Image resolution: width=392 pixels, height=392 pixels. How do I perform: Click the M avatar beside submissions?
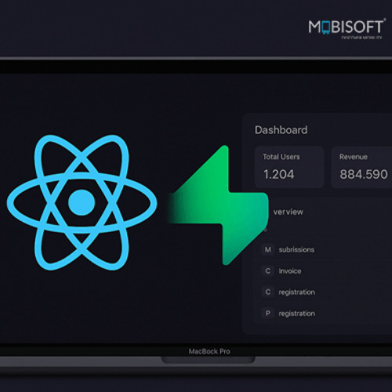(x=268, y=249)
